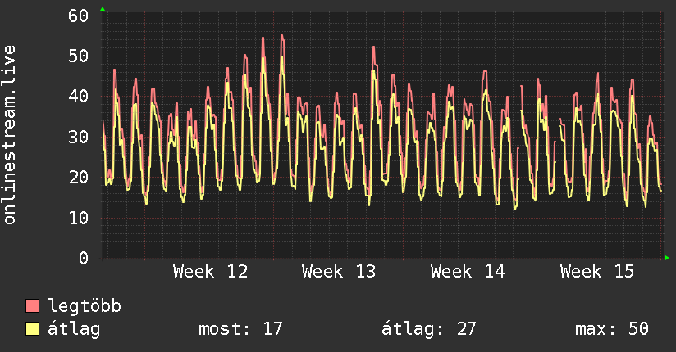Click the Week 15 axis label
The width and height of the screenshot is (676, 352).
pos(597,272)
